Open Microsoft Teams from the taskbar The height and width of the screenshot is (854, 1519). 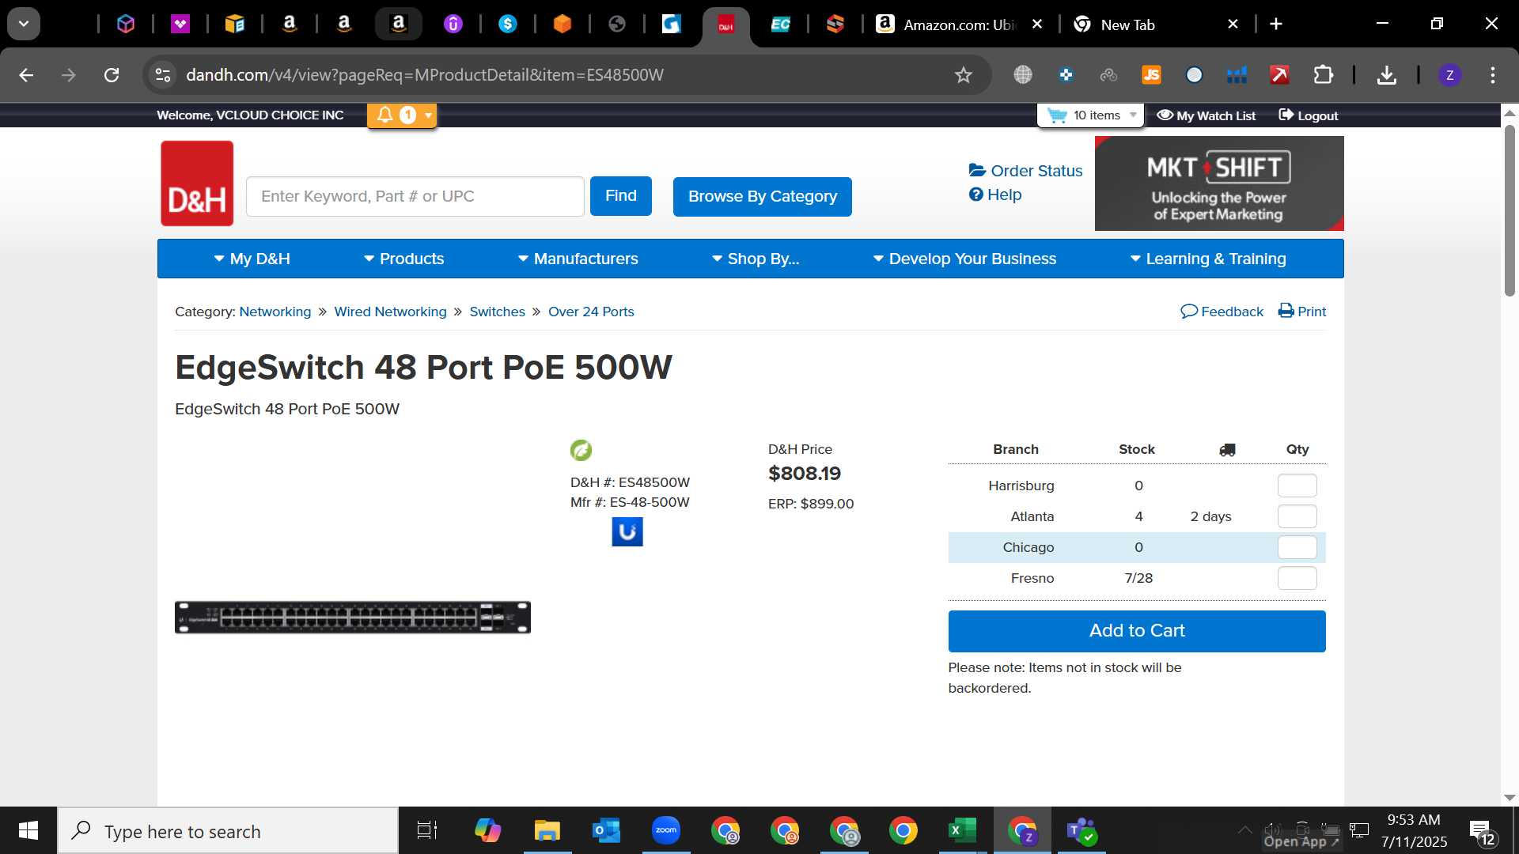tap(1081, 831)
